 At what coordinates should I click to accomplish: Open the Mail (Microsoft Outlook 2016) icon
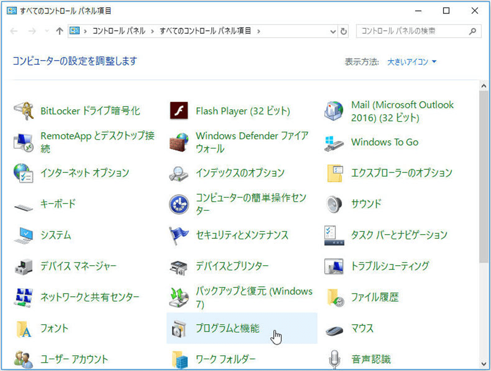(334, 111)
